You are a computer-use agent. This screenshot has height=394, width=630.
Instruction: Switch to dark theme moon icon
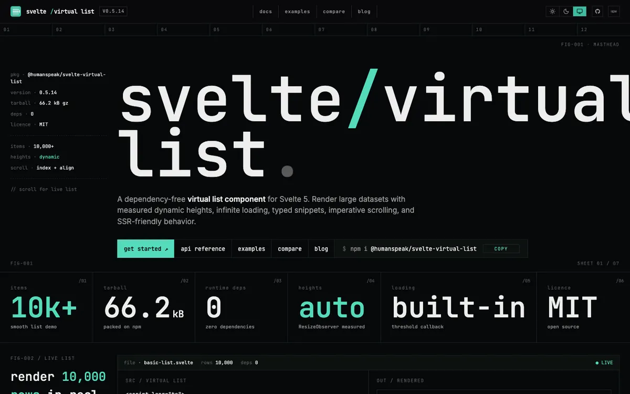[566, 11]
